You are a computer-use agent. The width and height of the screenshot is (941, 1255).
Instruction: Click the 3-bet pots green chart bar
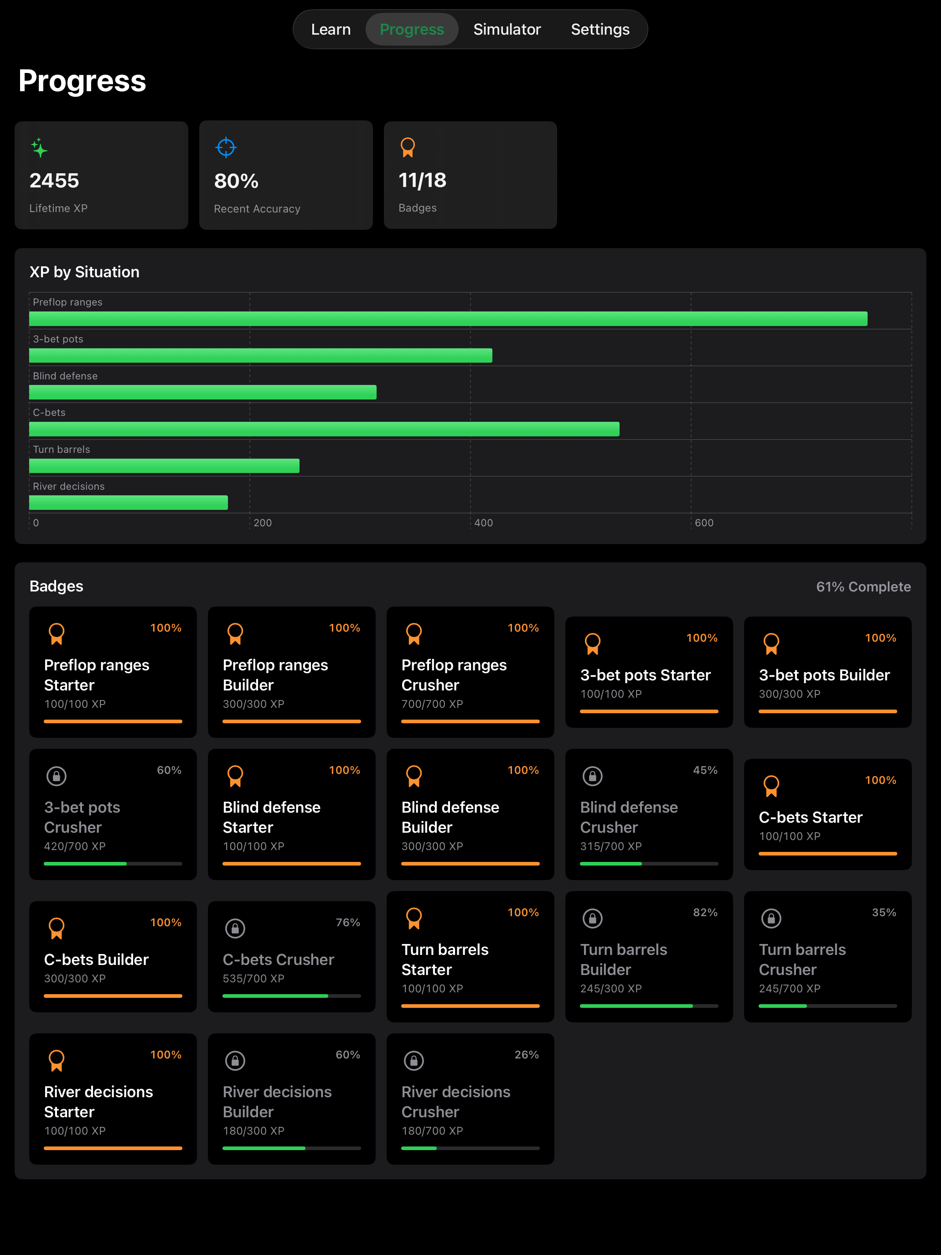(x=261, y=356)
